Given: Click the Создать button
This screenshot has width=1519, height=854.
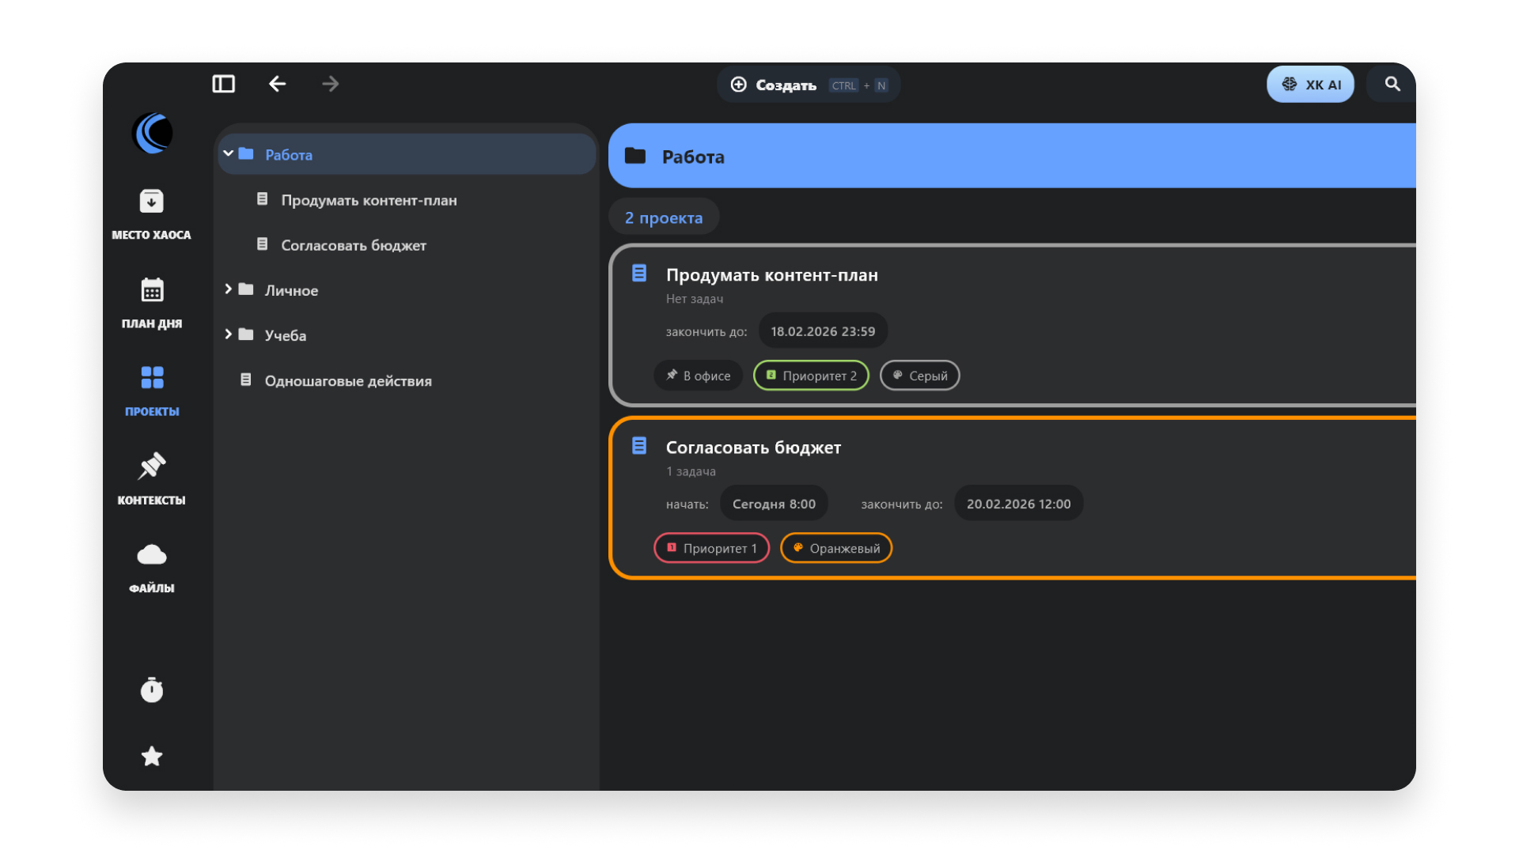Looking at the screenshot, I should pos(807,85).
